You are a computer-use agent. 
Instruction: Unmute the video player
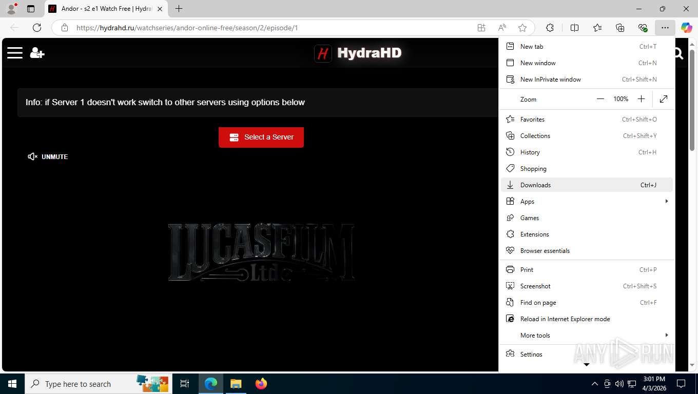48,156
